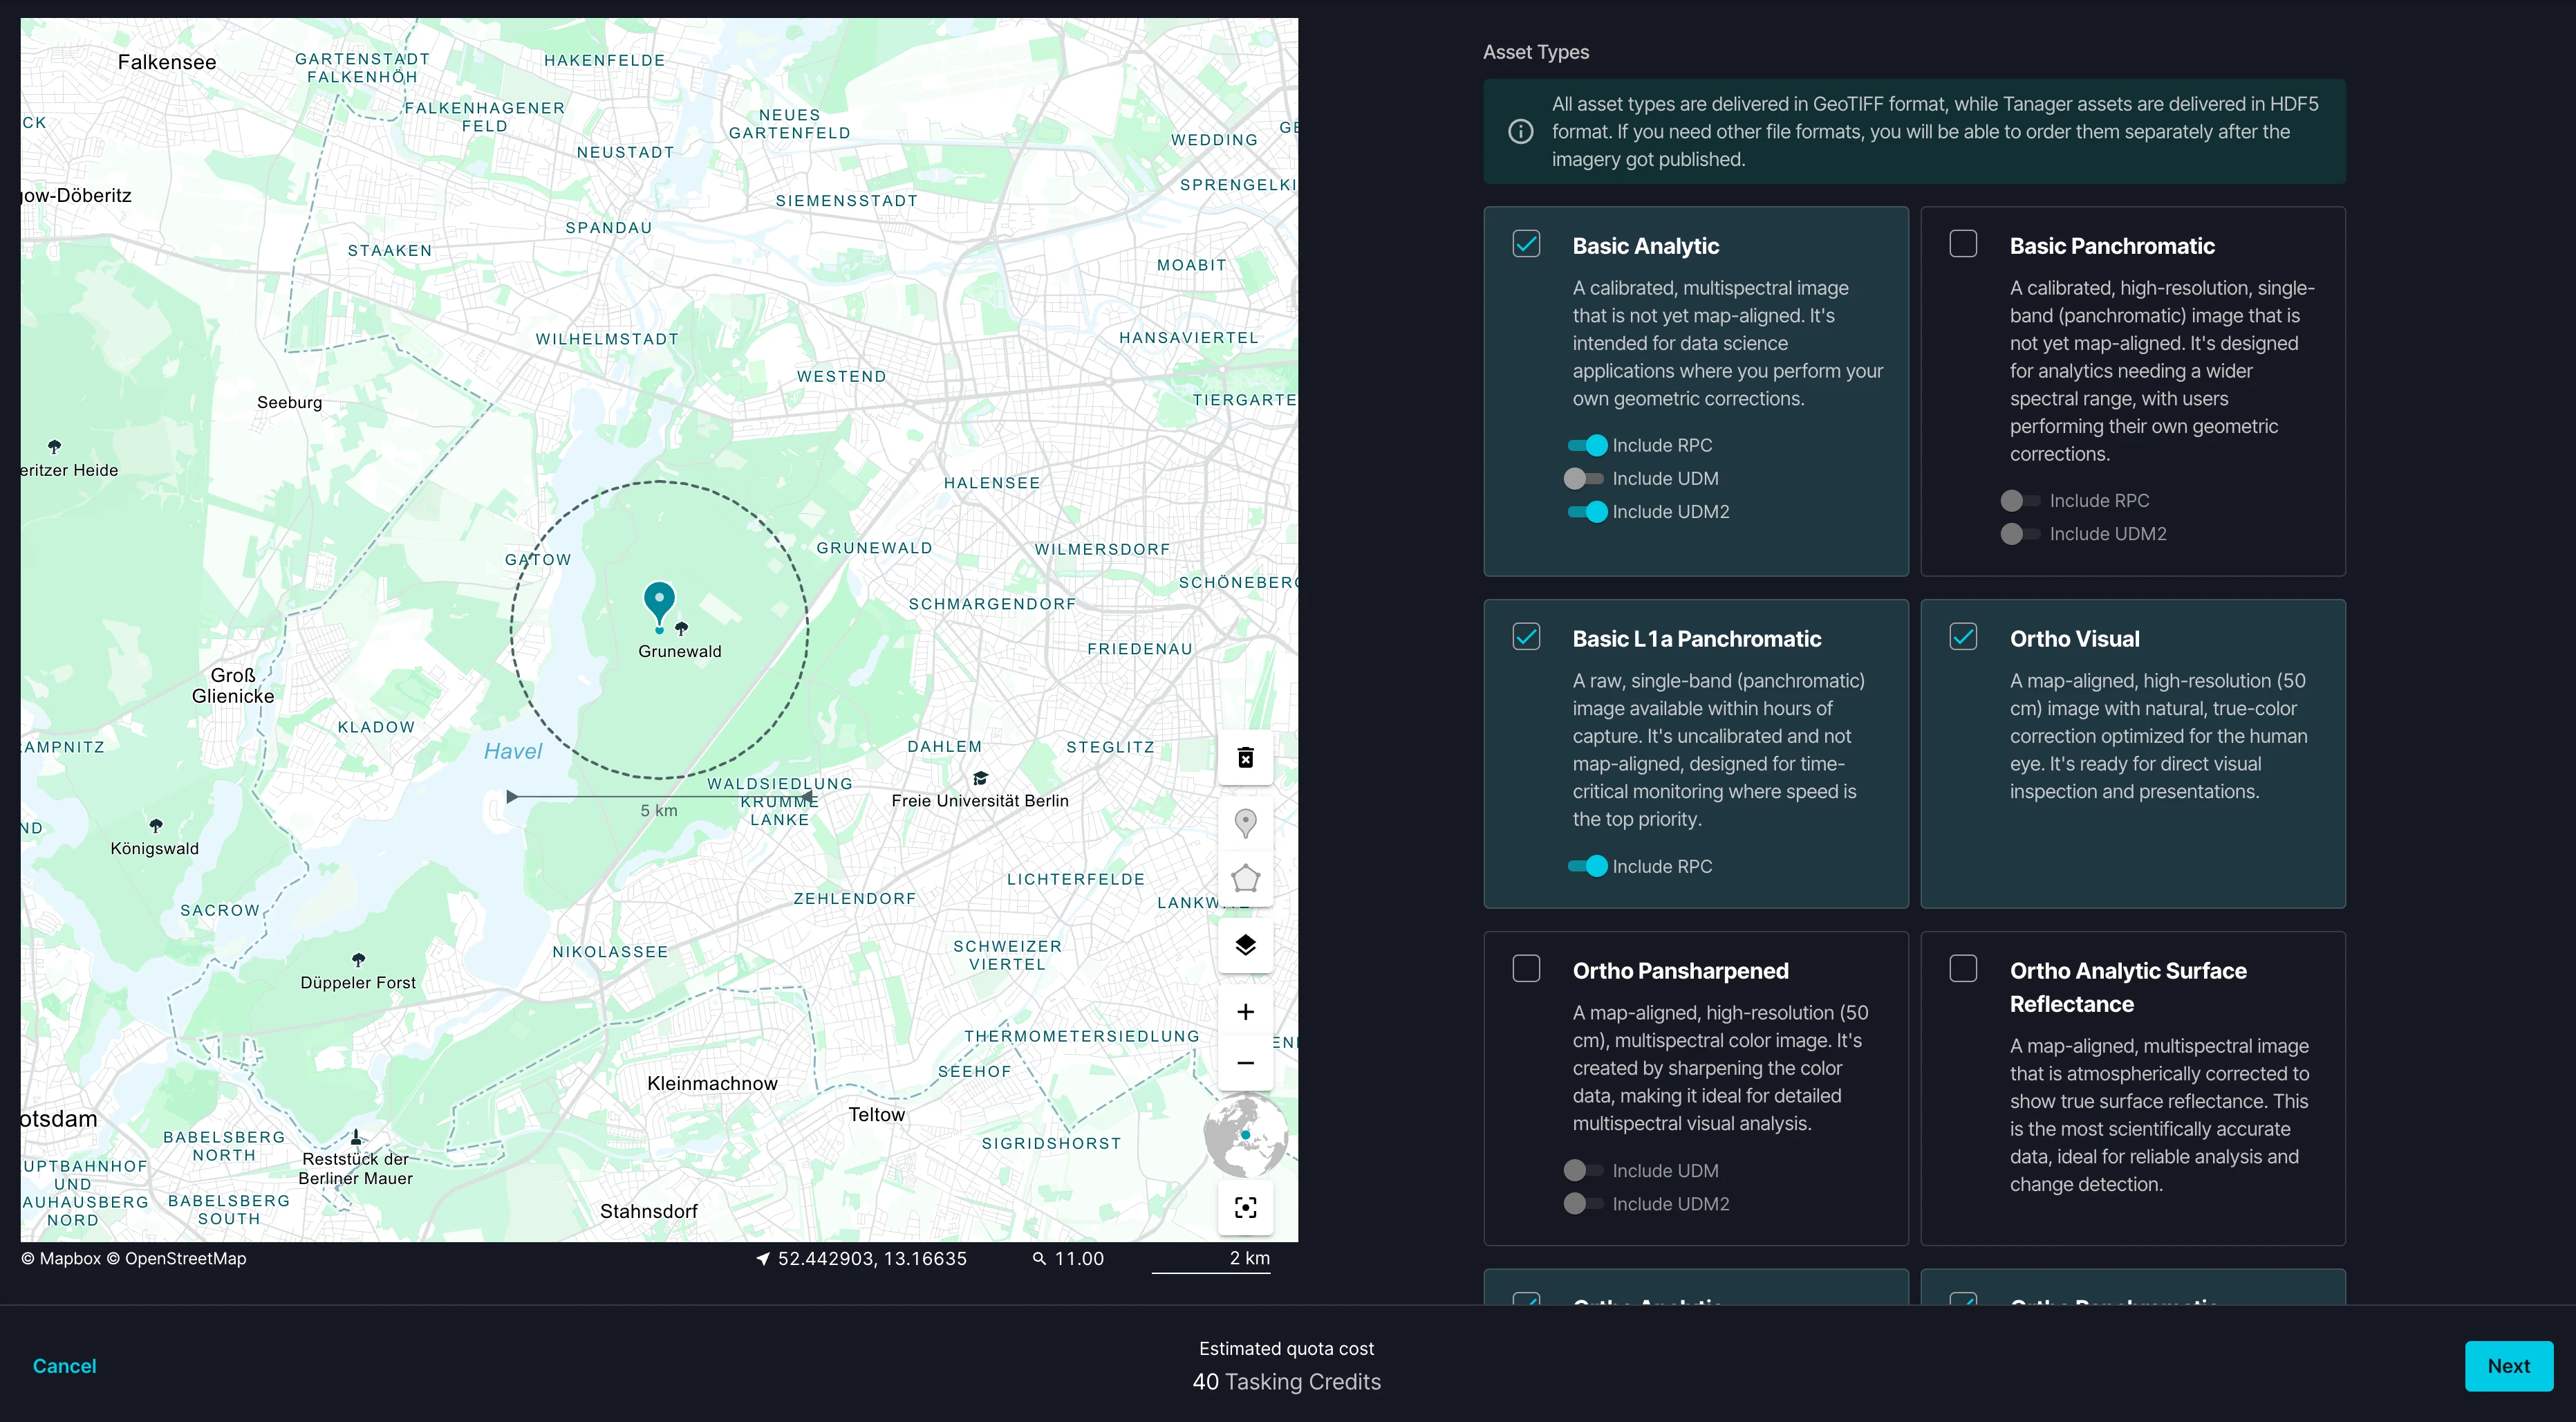Click the coordinates readout 52.442903, 13.16635
The height and width of the screenshot is (1422, 2576).
click(872, 1259)
